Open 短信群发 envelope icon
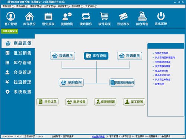This screenshot has width=186, height=139. coord(123,19)
